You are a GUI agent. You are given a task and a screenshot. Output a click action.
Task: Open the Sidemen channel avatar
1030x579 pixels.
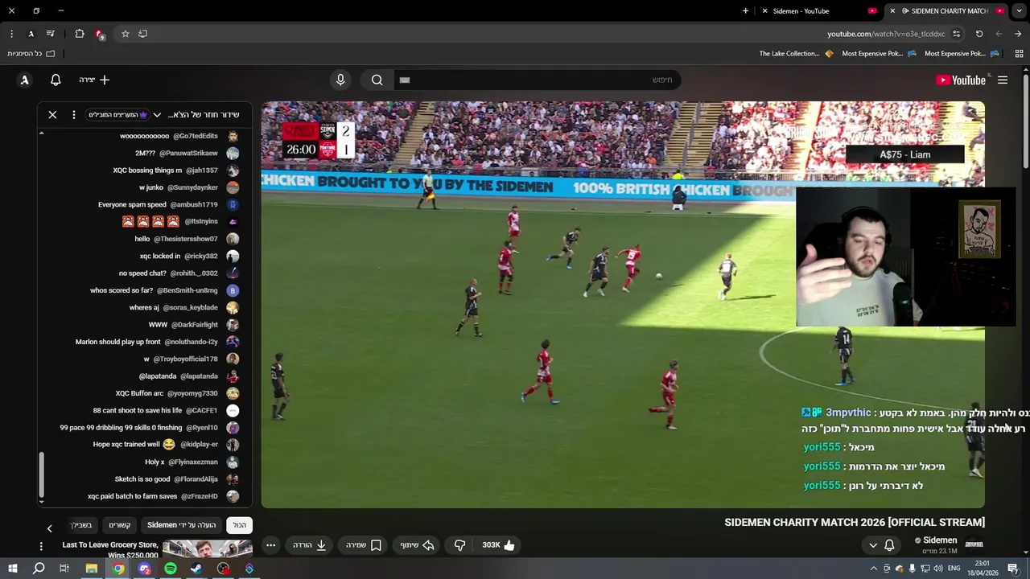pyautogui.click(x=974, y=545)
